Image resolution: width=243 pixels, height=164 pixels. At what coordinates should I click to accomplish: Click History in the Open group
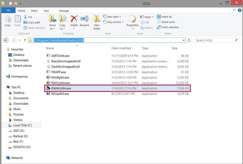click(147, 28)
